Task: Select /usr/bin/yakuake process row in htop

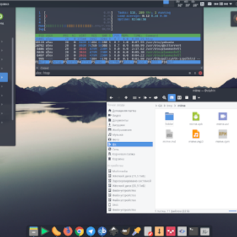Action: 118,42
